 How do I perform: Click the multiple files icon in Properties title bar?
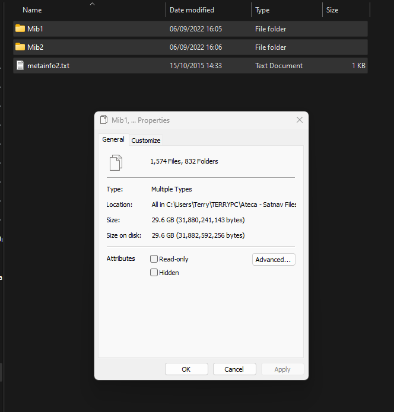point(104,120)
